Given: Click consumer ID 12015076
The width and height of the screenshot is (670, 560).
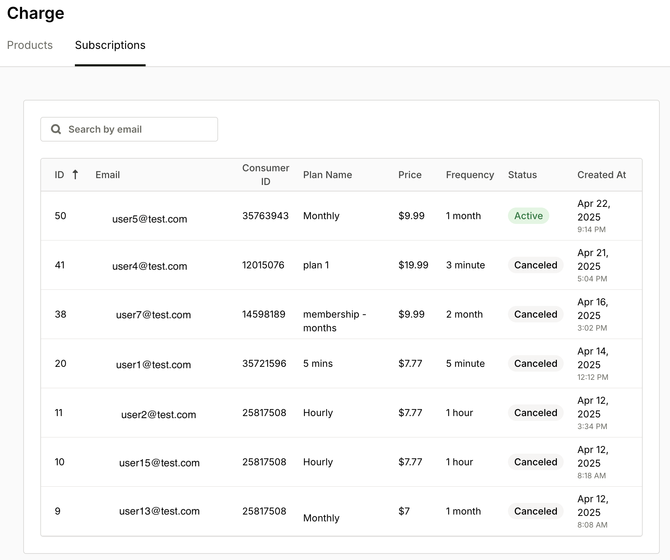Looking at the screenshot, I should (263, 265).
